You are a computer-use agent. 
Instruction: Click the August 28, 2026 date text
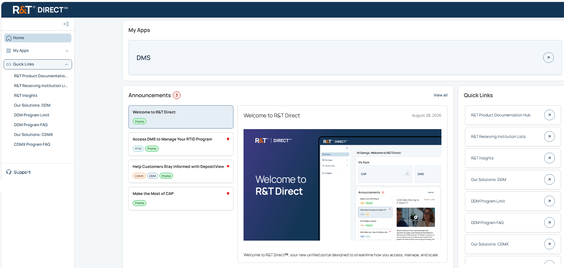pos(426,115)
